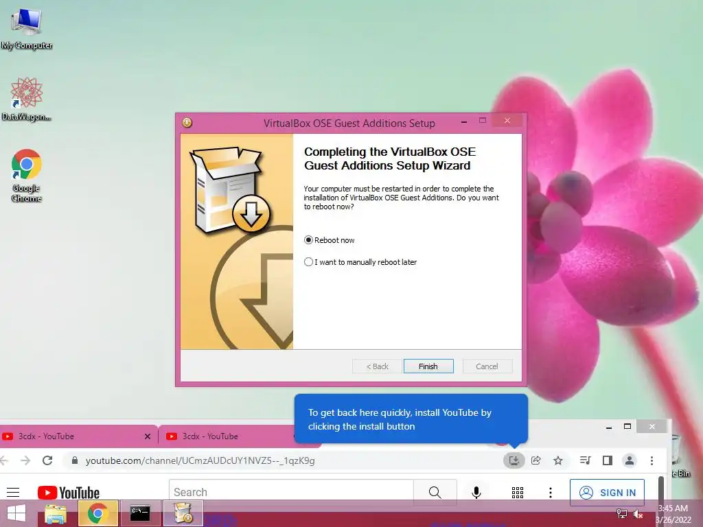Select the Reboot now radio option
Image resolution: width=703 pixels, height=527 pixels.
pyautogui.click(x=330, y=240)
